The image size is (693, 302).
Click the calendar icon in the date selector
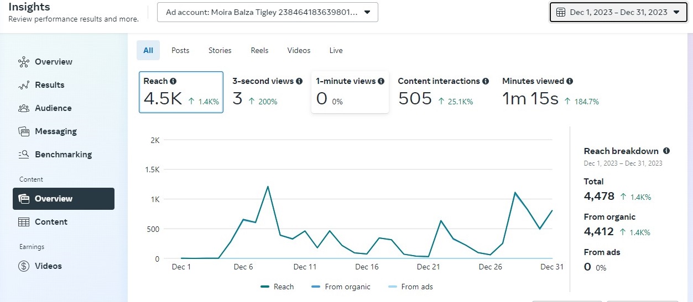[x=560, y=12]
